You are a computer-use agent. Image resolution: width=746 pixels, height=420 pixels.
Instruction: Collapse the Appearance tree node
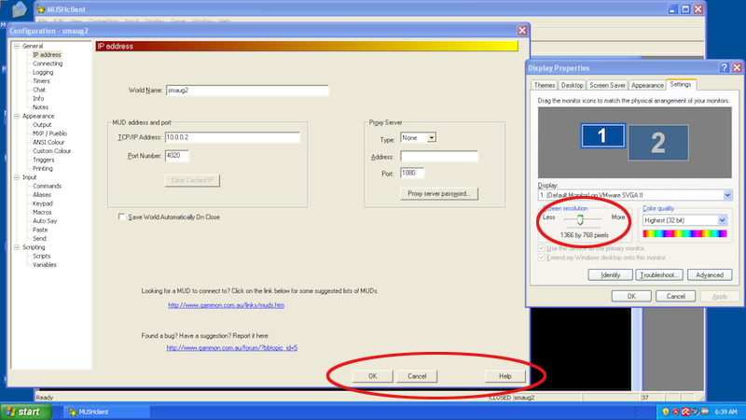click(17, 116)
